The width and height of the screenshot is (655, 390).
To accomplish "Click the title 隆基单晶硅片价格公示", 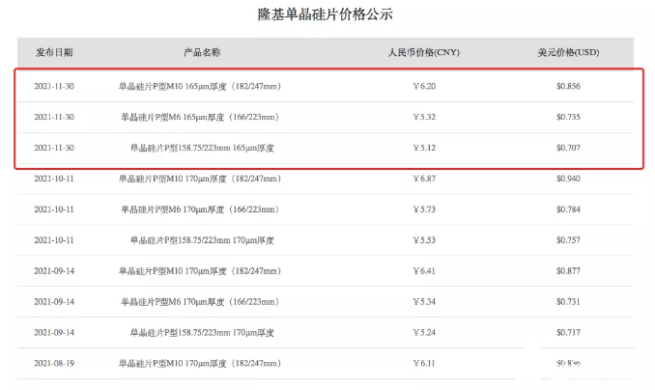I will coord(325,14).
